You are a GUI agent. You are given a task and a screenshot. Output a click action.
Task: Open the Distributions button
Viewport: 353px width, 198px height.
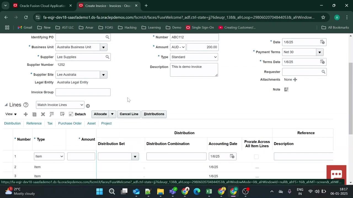[154, 114]
